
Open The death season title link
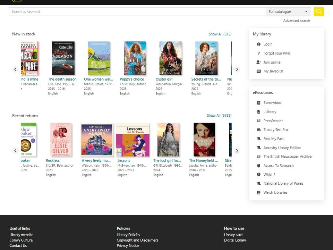pyautogui.click(x=62, y=79)
